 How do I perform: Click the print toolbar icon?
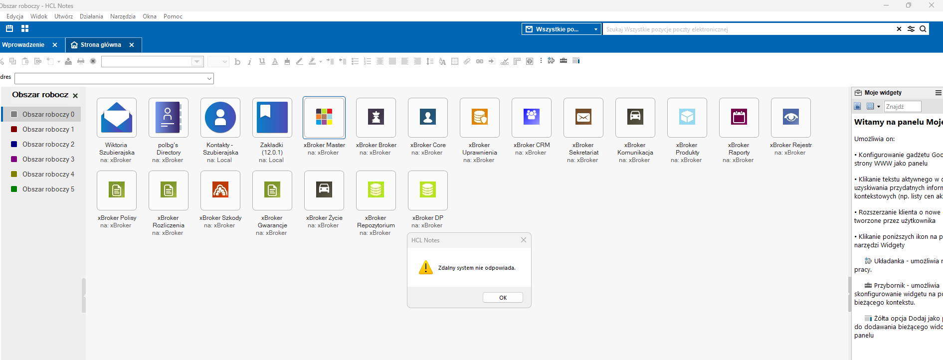coord(81,61)
